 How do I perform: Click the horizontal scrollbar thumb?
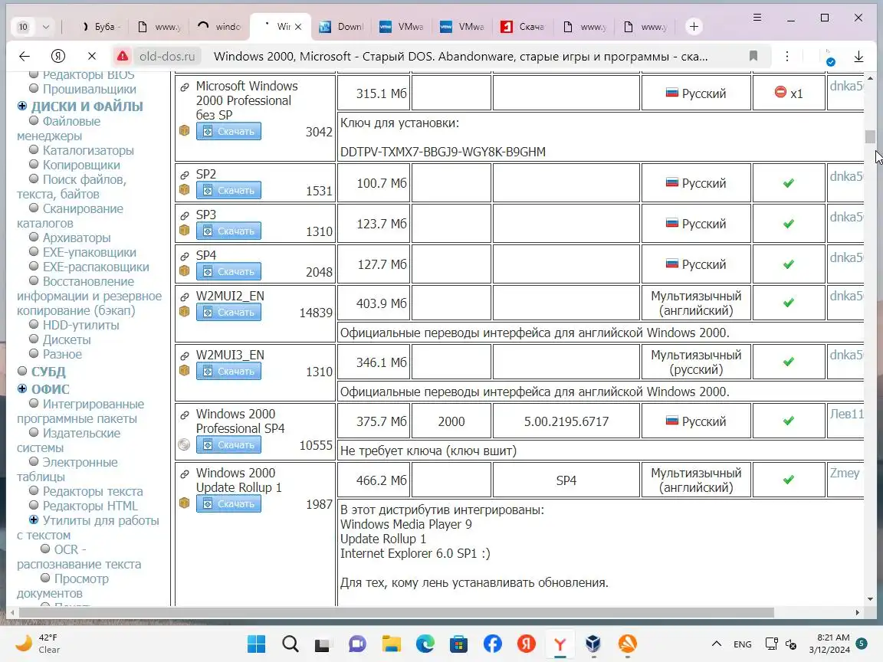pyautogui.click(x=396, y=612)
